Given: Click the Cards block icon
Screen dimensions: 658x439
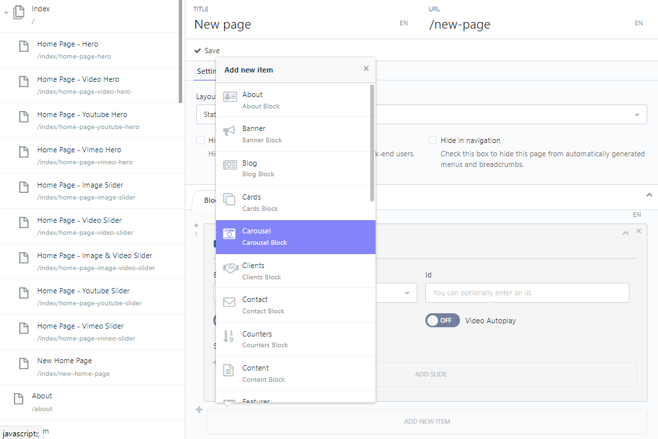Looking at the screenshot, I should pyautogui.click(x=229, y=199).
